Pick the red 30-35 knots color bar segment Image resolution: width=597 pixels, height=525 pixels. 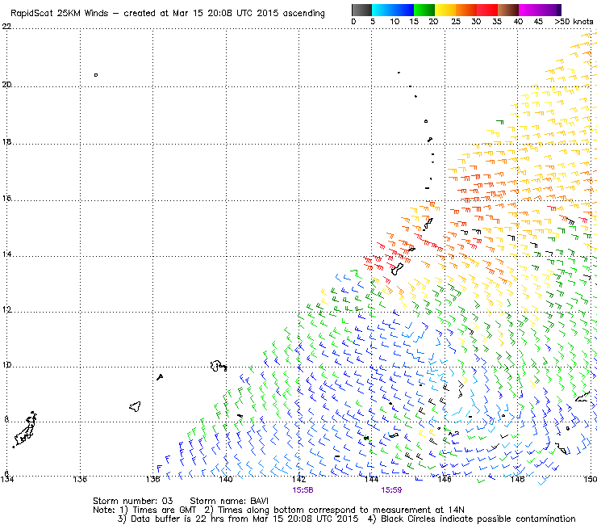point(487,10)
